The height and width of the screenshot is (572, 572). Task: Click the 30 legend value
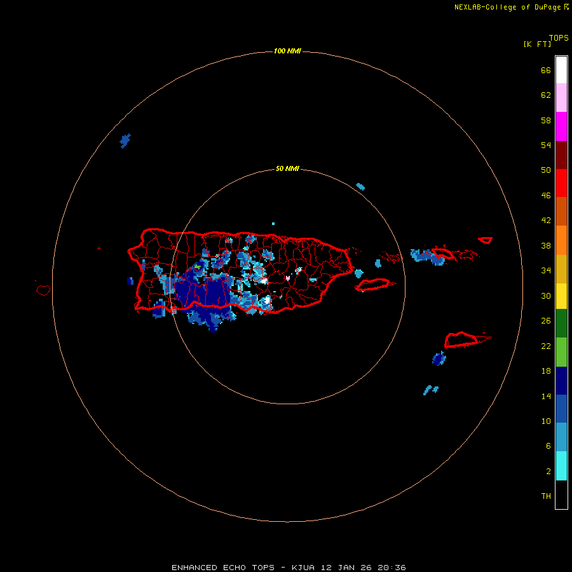(546, 296)
